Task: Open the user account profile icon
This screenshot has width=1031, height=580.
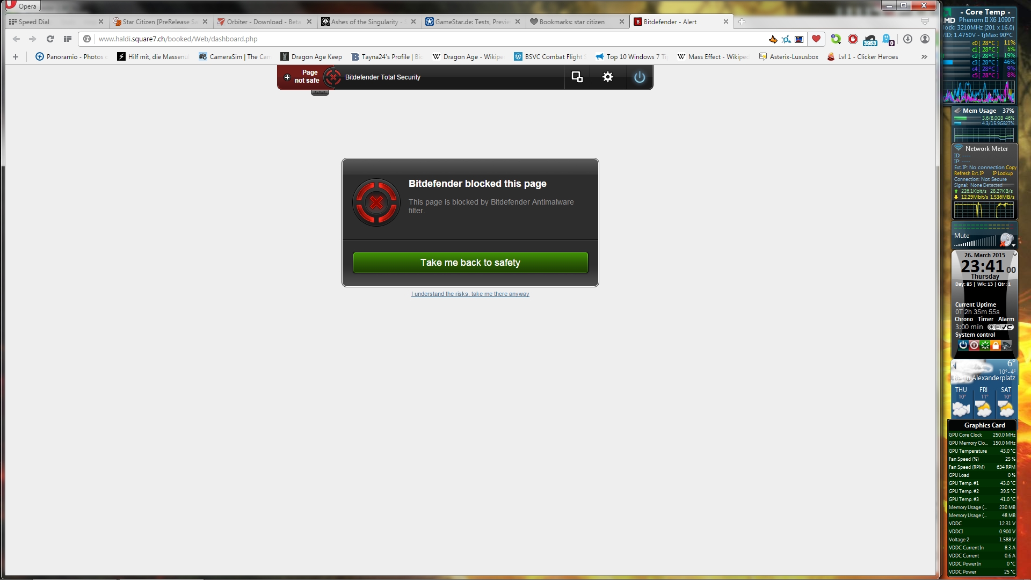Action: pyautogui.click(x=925, y=39)
